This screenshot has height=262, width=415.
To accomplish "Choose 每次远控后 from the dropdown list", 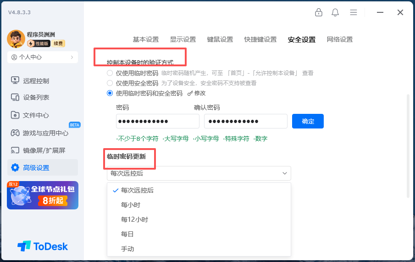I will [199, 190].
